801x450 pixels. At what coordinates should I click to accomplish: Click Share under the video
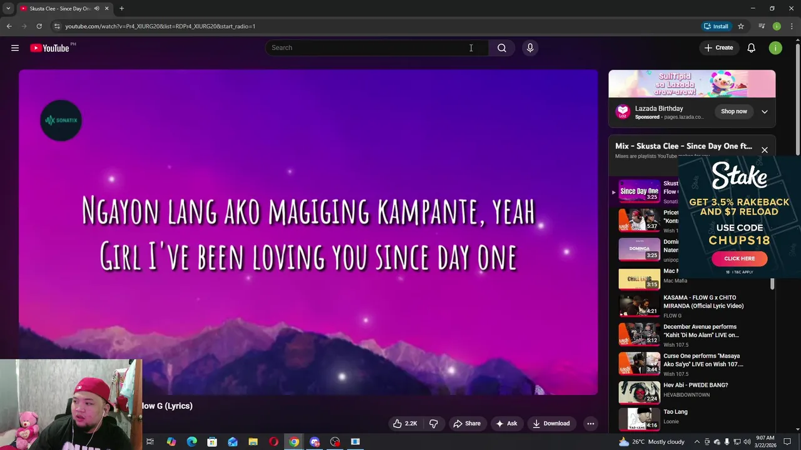pyautogui.click(x=467, y=423)
